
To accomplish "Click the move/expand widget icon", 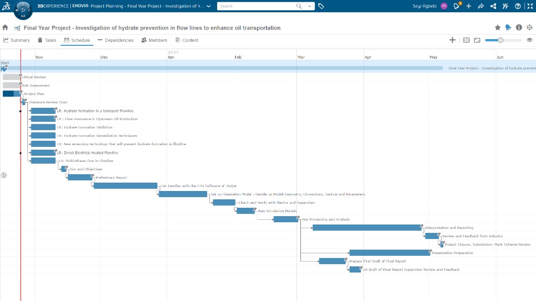I will pyautogui.click(x=529, y=27).
